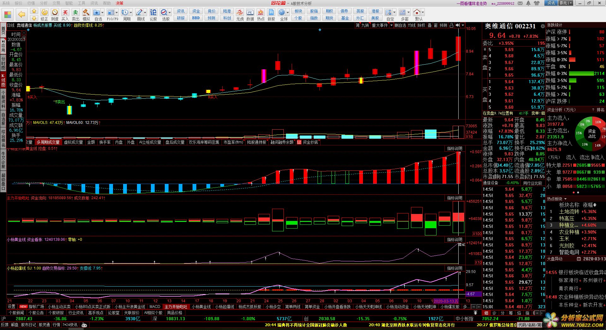Select the 小杨黄金线 indicator tab
Viewport: 606px width, 330px height.
201,307
